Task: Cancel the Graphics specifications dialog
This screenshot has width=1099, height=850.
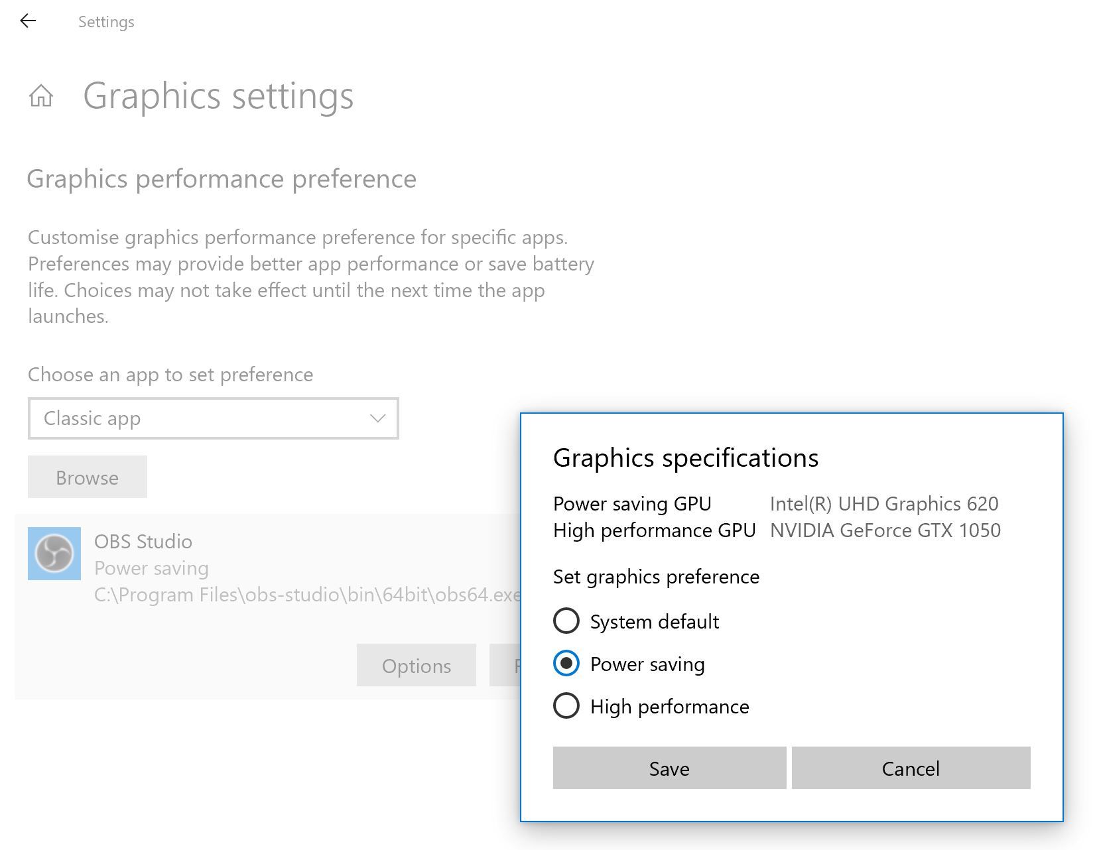Action: (911, 768)
